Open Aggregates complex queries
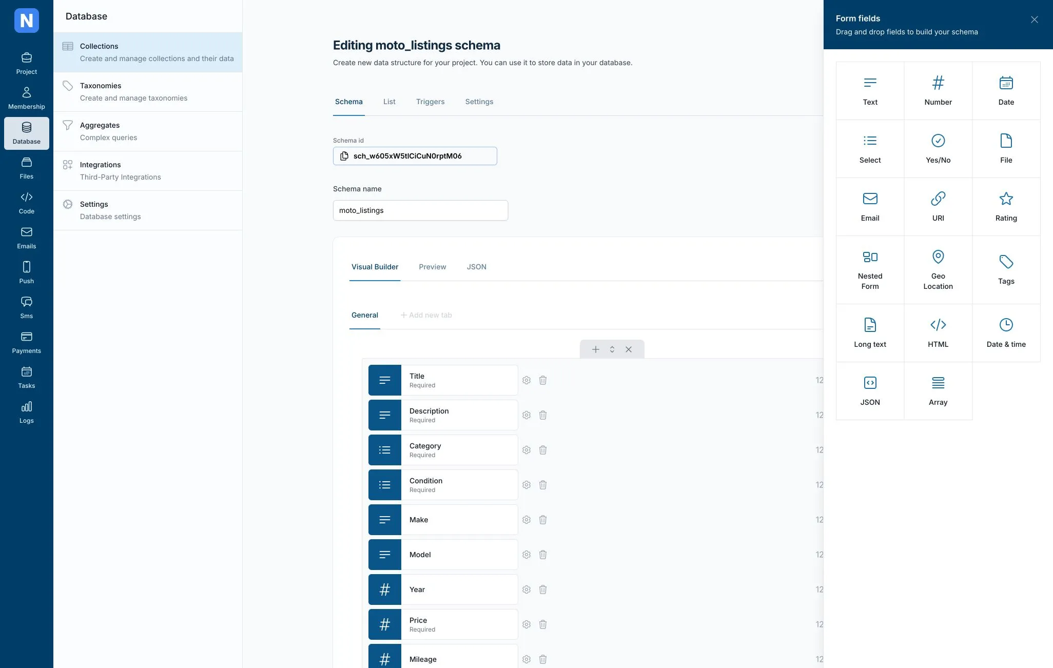 148,131
